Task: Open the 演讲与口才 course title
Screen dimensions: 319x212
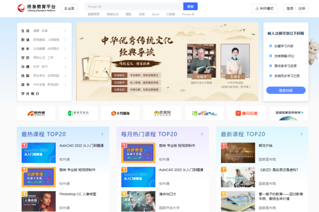Action: coord(167,194)
